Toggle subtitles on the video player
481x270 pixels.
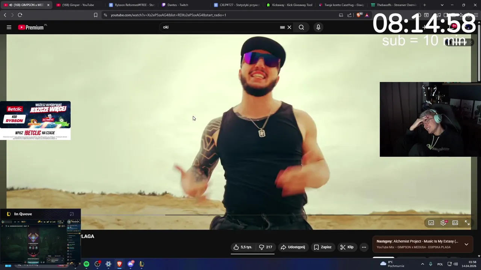(x=431, y=223)
